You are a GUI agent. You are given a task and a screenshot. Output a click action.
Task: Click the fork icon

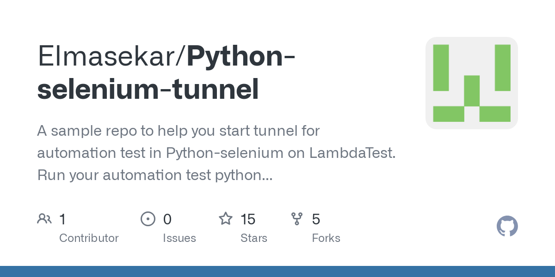[297, 219]
